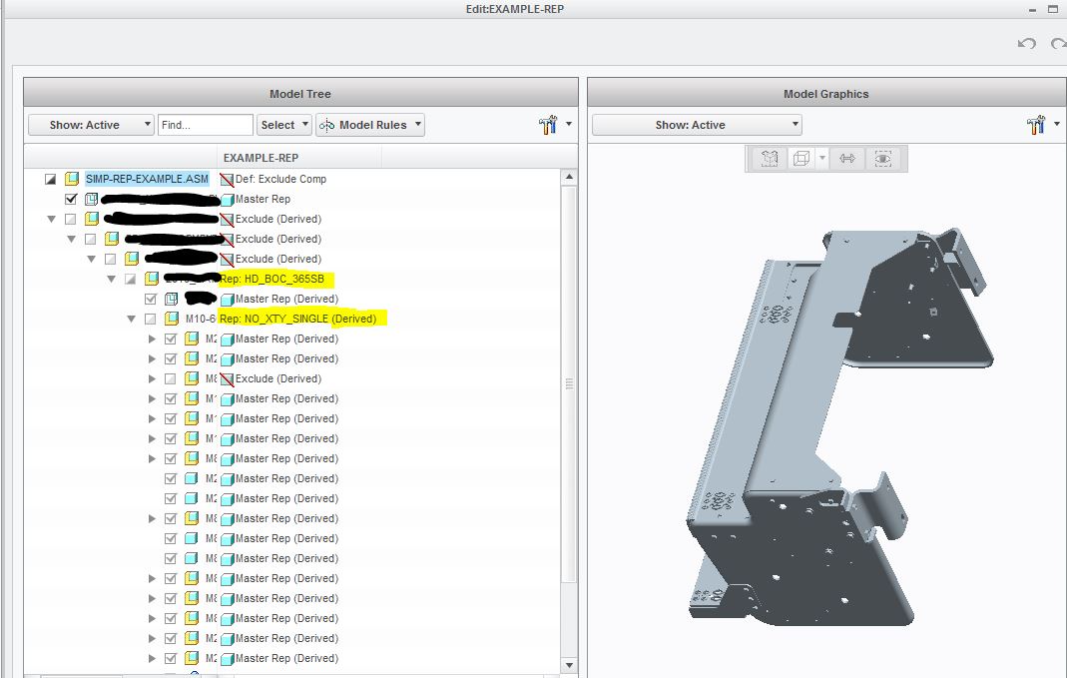Enable the checkbox on the Exclude (Derived) M8 row
This screenshot has height=678, width=1067.
click(x=171, y=378)
